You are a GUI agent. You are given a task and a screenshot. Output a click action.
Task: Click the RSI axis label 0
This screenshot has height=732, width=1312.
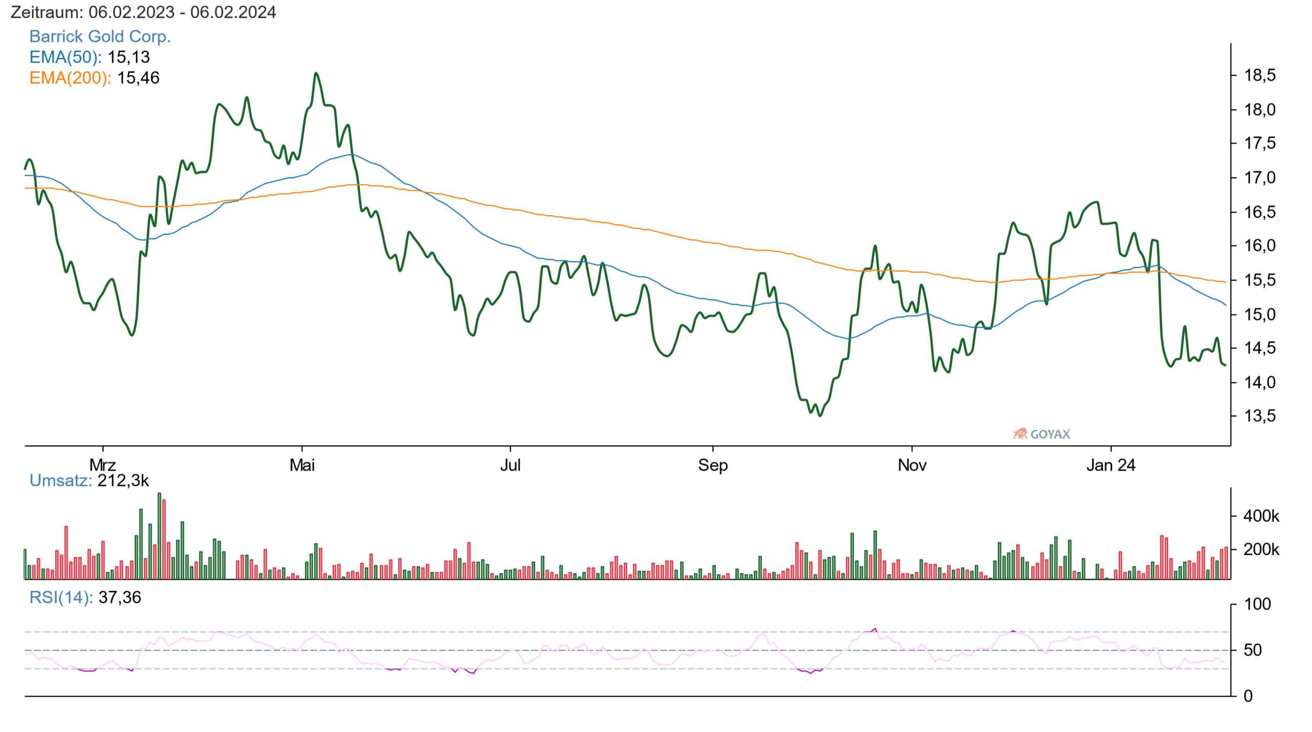[x=1248, y=696]
